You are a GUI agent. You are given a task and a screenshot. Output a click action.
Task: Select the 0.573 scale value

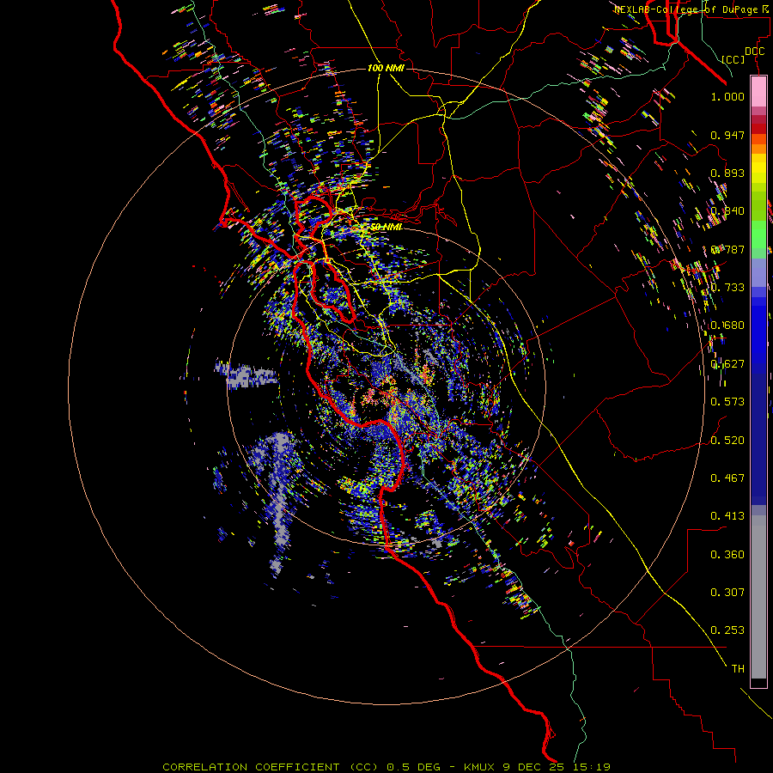click(x=727, y=402)
